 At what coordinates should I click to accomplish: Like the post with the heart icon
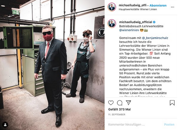click(111, 103)
